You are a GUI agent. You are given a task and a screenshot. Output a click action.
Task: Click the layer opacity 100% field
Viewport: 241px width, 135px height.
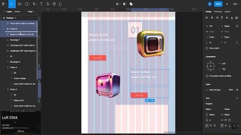coord(230,90)
